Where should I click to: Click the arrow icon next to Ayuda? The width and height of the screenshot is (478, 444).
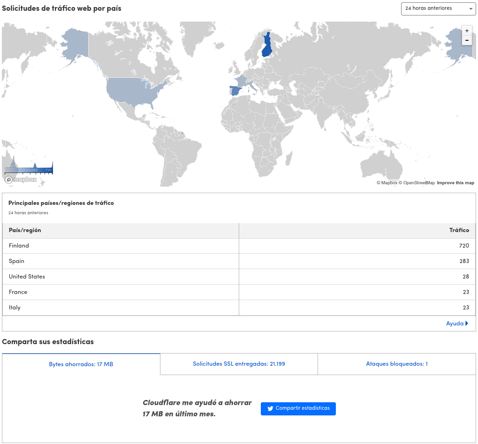[x=468, y=323]
